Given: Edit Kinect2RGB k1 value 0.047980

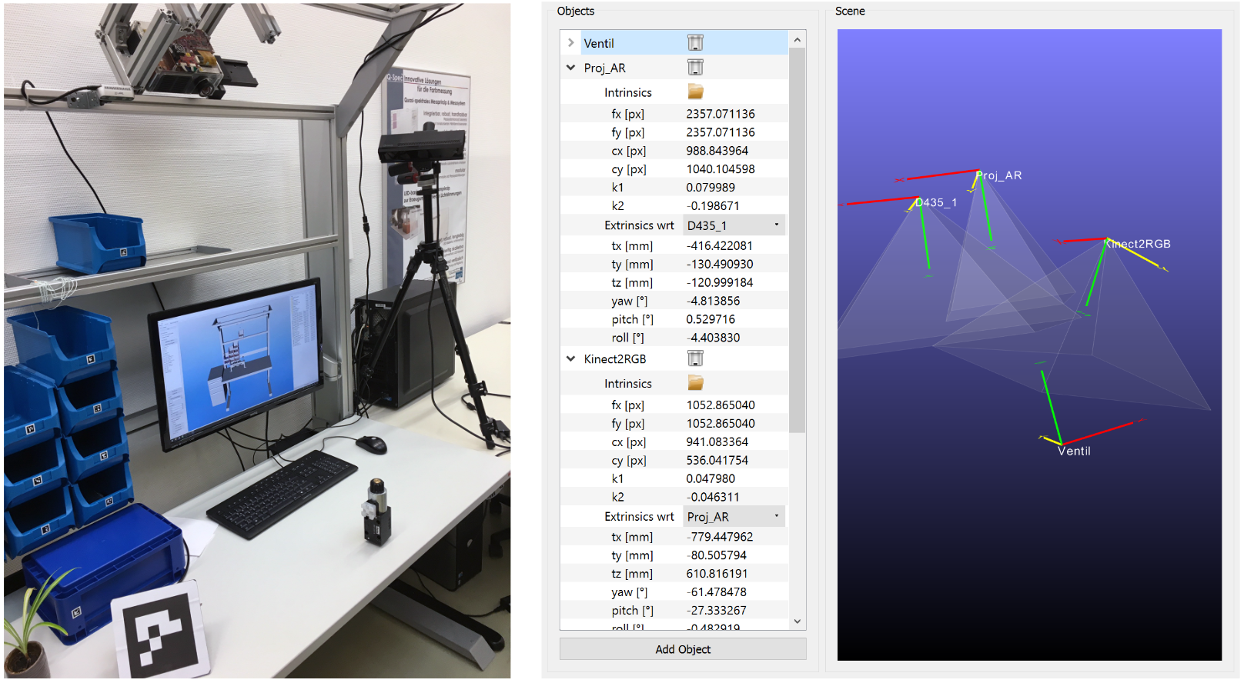Looking at the screenshot, I should point(711,479).
